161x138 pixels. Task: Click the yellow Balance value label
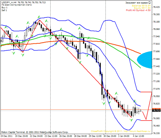[x=141, y=6]
